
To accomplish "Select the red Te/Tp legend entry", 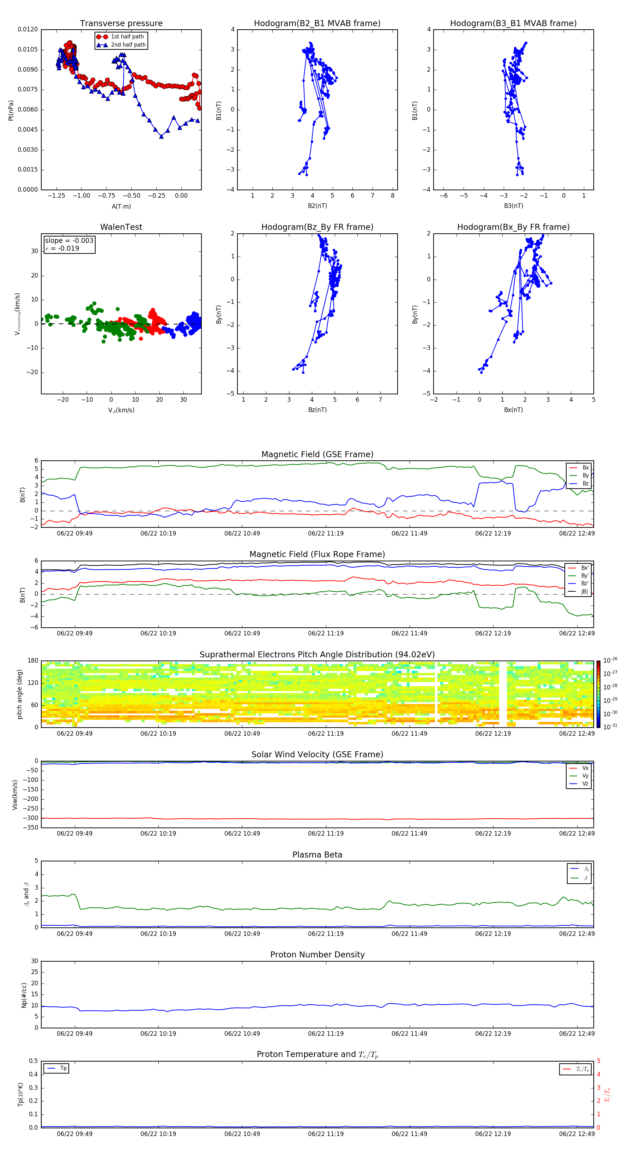I will pyautogui.click(x=575, y=1069).
